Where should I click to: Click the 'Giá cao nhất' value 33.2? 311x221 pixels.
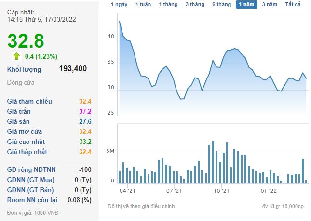85,142
